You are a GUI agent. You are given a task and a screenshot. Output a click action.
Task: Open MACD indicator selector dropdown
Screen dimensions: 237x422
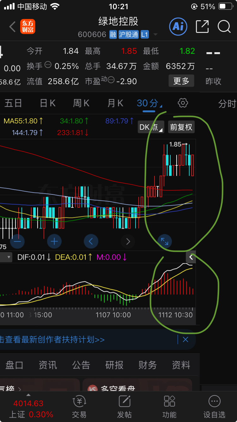[6, 257]
